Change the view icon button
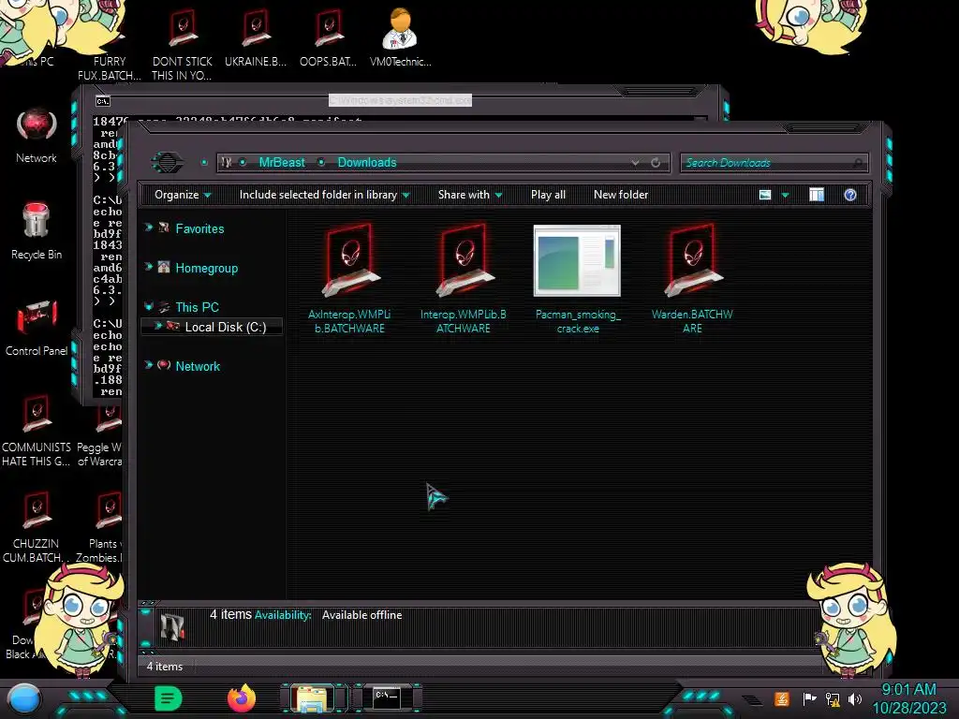959x719 pixels. pos(765,195)
